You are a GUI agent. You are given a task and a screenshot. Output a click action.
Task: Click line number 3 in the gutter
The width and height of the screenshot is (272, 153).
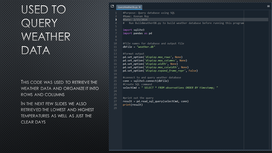click(x=116, y=20)
